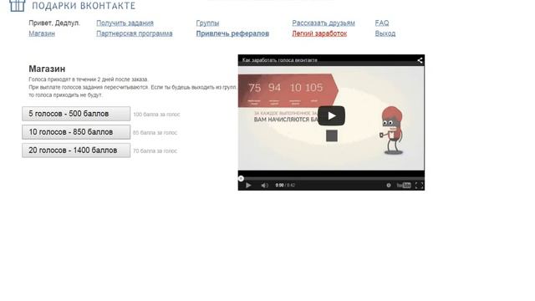Click Рассказать друзьям link

pos(324,23)
